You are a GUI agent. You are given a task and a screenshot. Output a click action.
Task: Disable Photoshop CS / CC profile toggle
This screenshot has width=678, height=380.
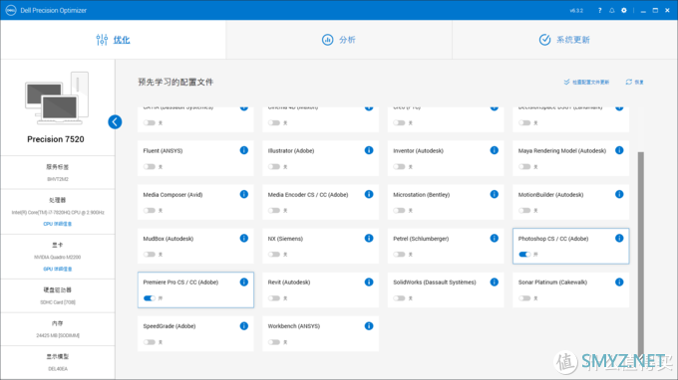pos(524,255)
